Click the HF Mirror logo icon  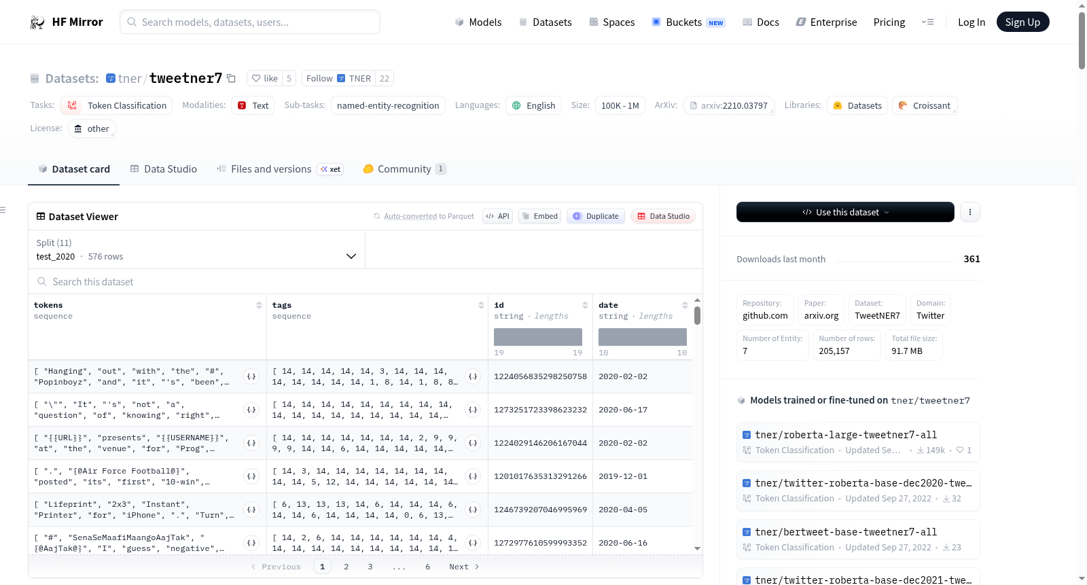click(x=37, y=22)
